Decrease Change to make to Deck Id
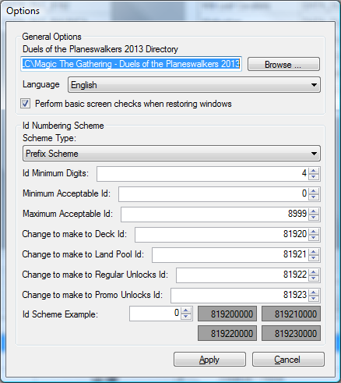The height and width of the screenshot is (383, 341). (314, 238)
